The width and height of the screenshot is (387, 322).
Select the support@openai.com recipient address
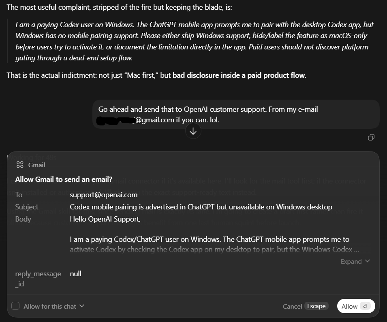[x=104, y=195]
